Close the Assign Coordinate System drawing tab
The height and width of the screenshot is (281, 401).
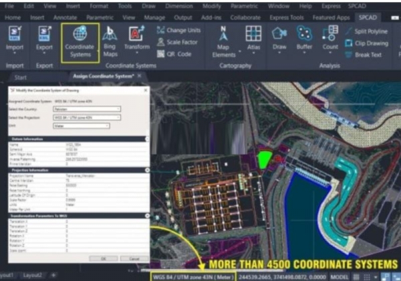(x=140, y=76)
